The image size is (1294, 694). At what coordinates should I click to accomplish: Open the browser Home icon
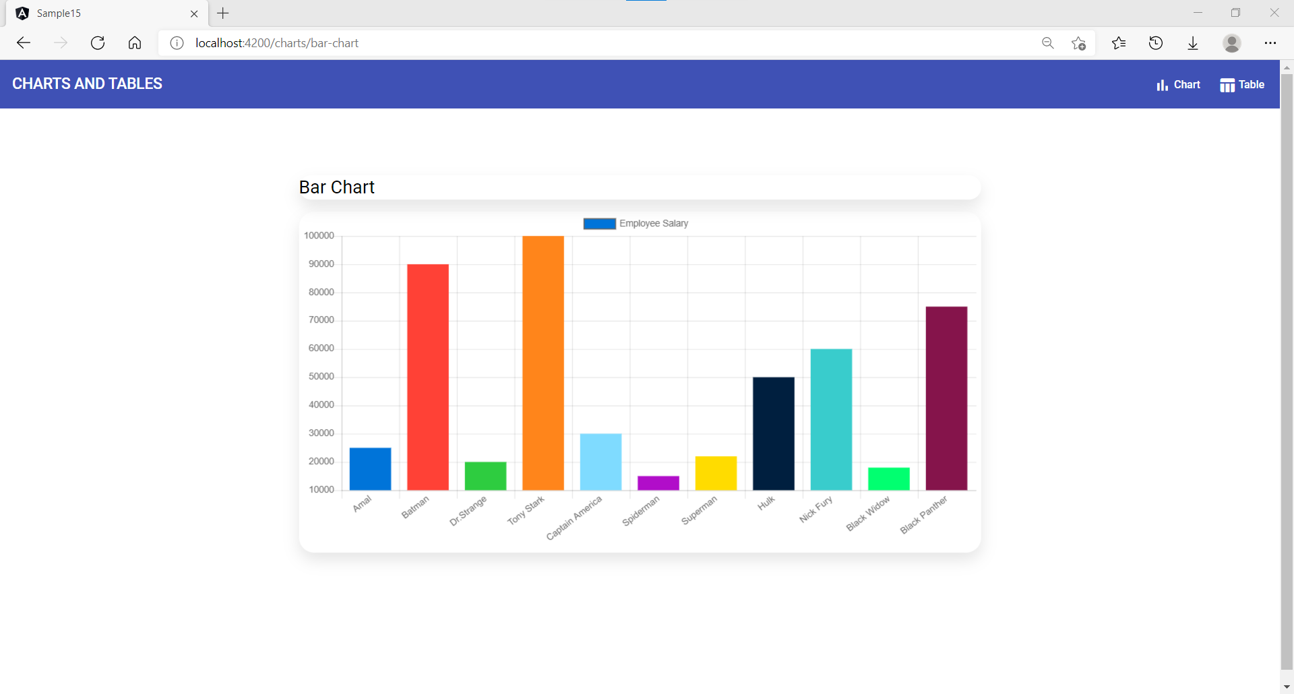click(x=135, y=42)
